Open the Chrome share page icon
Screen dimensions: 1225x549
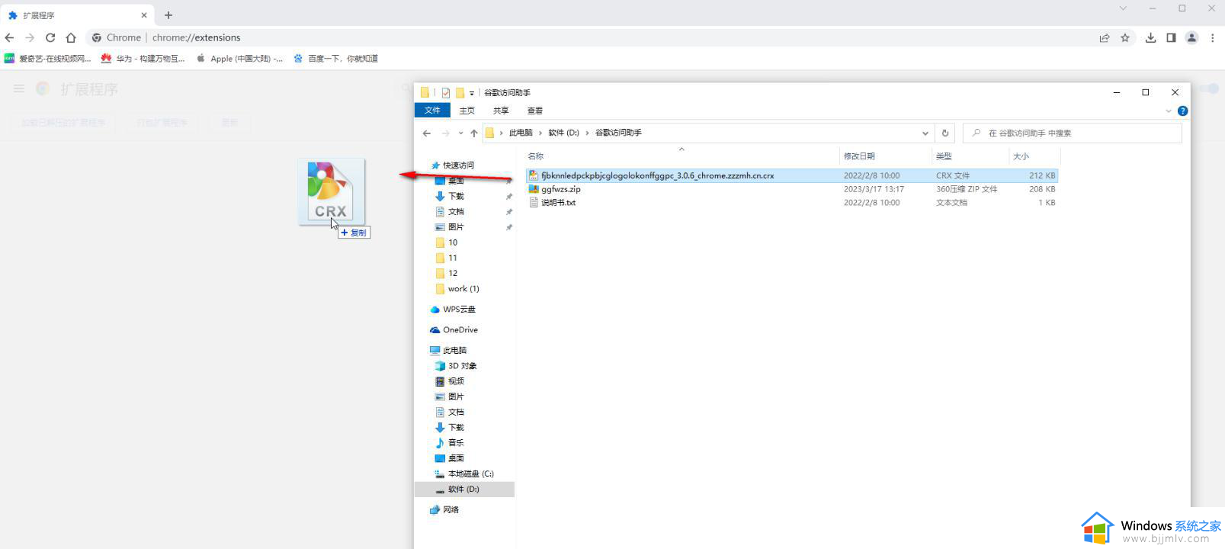tap(1104, 38)
